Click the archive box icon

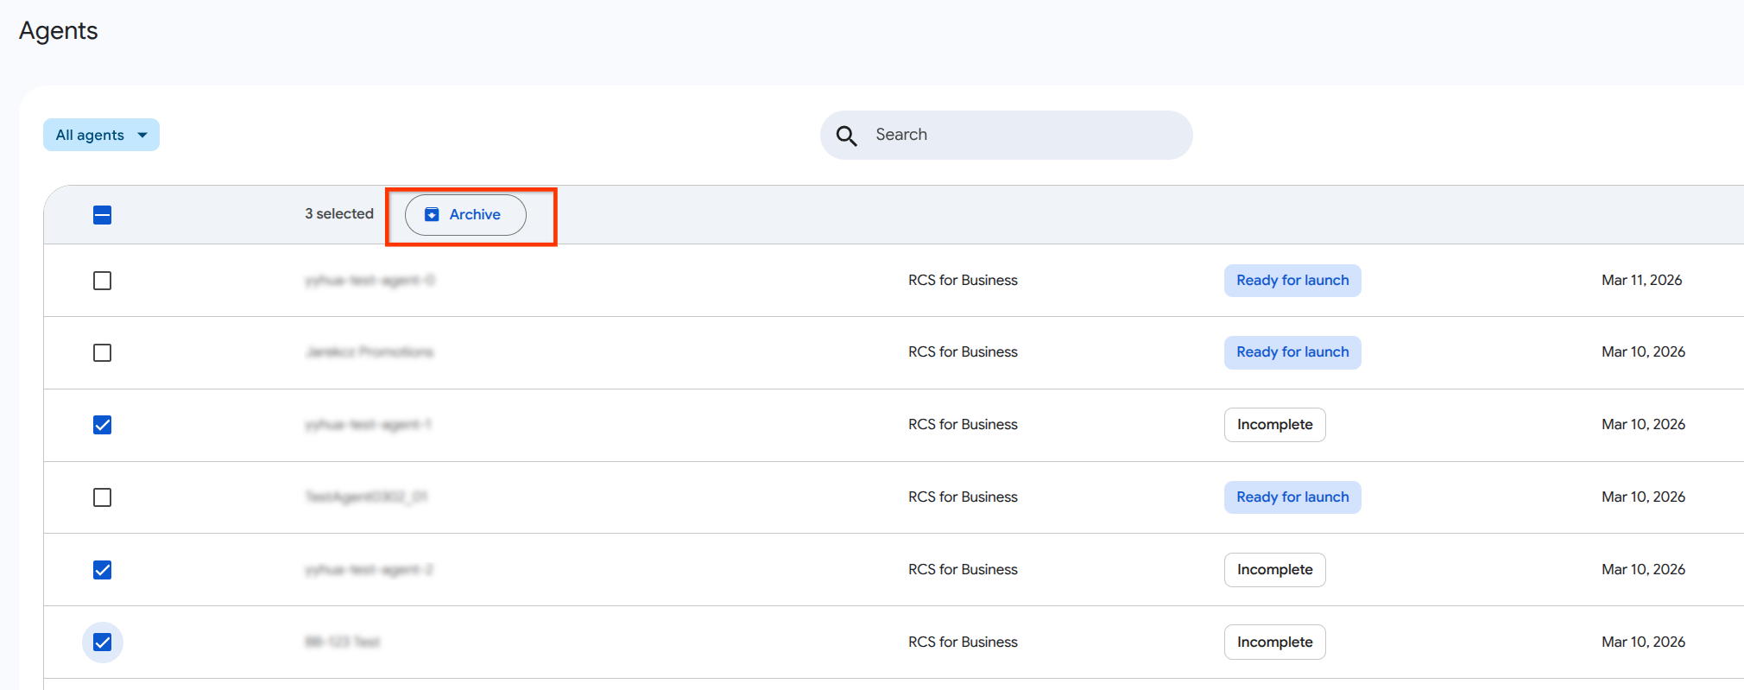pyautogui.click(x=432, y=215)
